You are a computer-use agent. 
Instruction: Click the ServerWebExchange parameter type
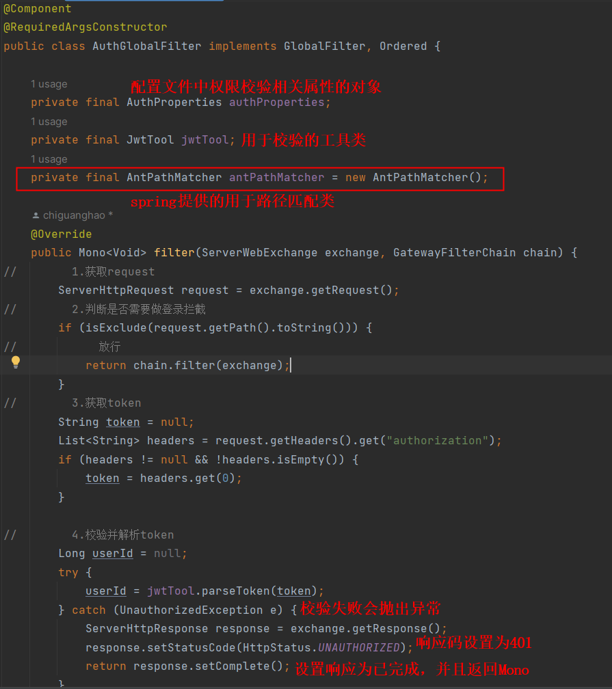coord(260,253)
